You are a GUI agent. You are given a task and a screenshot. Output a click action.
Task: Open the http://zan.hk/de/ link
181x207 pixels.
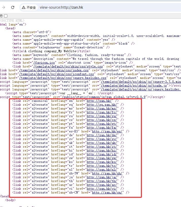point(102,135)
